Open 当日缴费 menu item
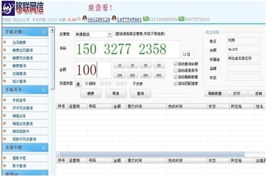Screen dimensions: 267x178 (19, 42)
